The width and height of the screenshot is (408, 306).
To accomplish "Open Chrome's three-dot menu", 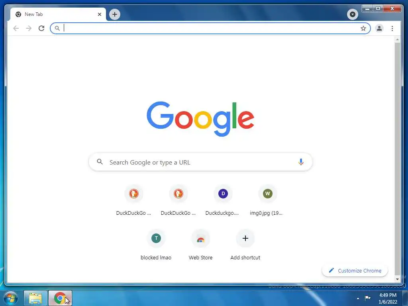I will click(392, 28).
